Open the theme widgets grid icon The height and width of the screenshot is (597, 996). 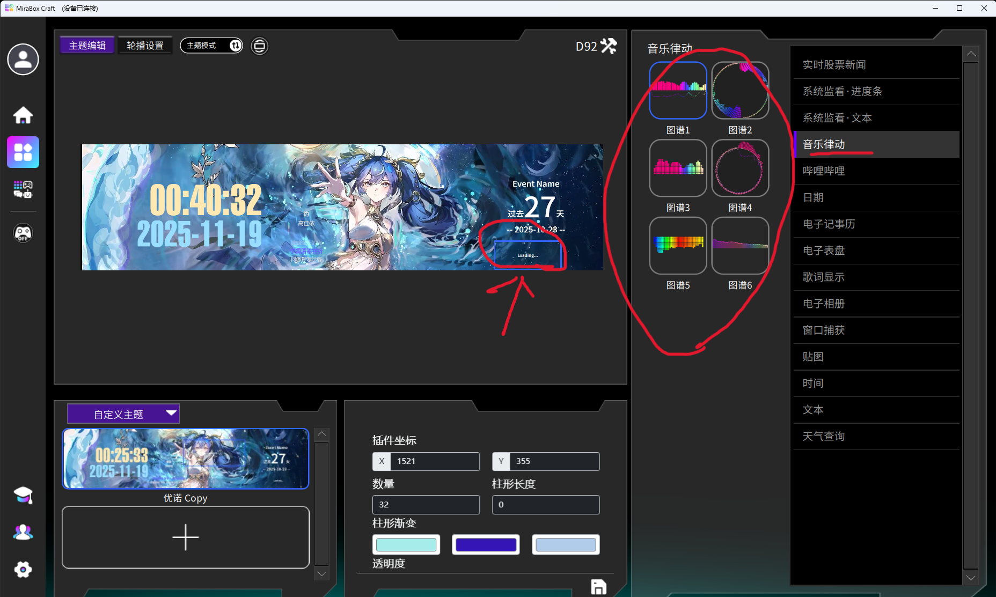(23, 152)
